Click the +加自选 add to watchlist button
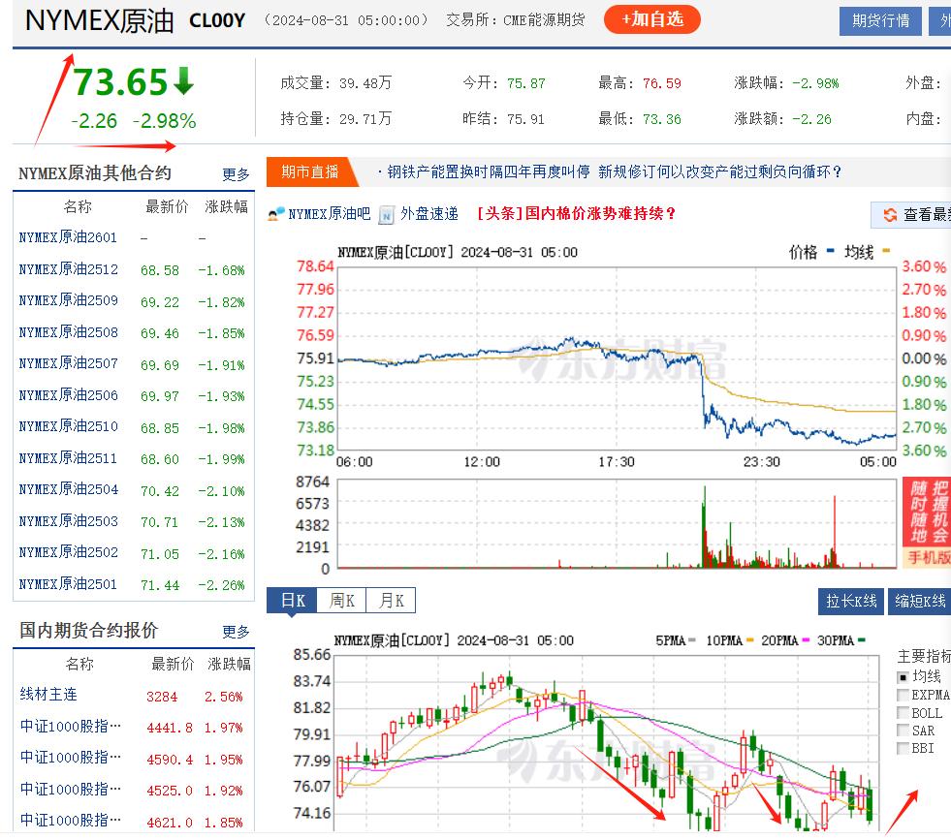Screen dimensions: 951x840 652,19
